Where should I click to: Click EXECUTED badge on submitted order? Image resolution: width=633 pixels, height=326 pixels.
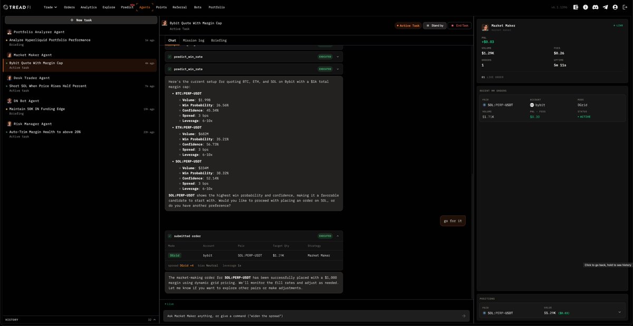point(325,236)
